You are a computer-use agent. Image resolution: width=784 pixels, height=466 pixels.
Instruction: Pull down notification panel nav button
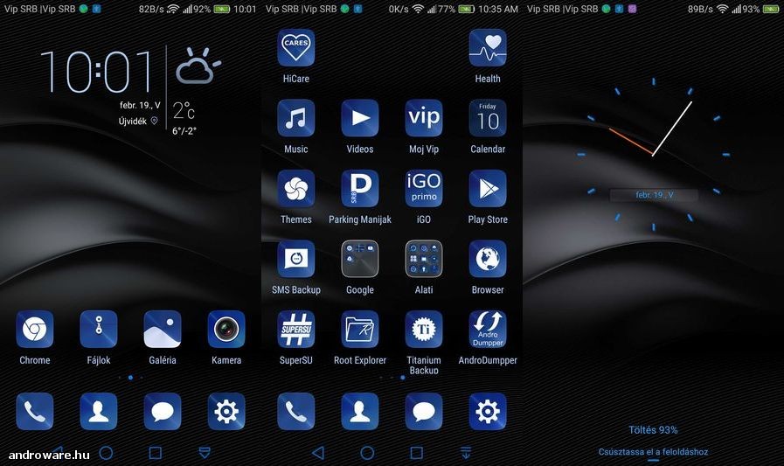tap(466, 453)
